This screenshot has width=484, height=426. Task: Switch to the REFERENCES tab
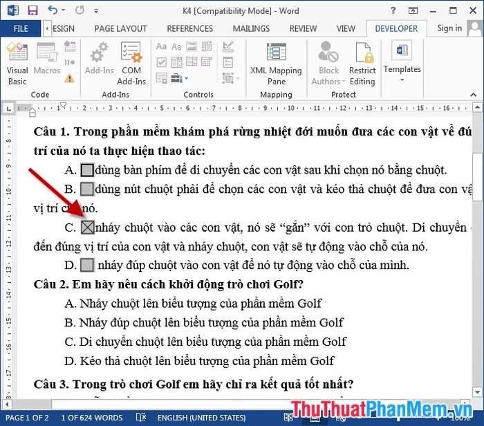(192, 28)
